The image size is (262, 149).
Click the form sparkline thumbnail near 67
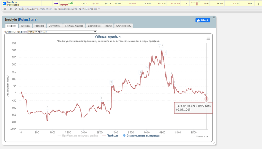click(195, 3)
